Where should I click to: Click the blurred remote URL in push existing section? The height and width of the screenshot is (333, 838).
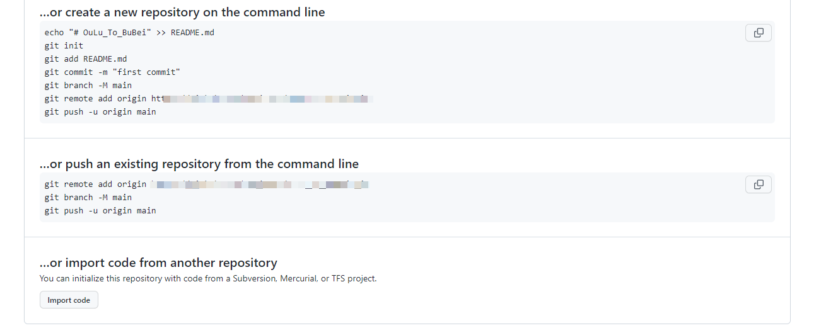tap(260, 184)
